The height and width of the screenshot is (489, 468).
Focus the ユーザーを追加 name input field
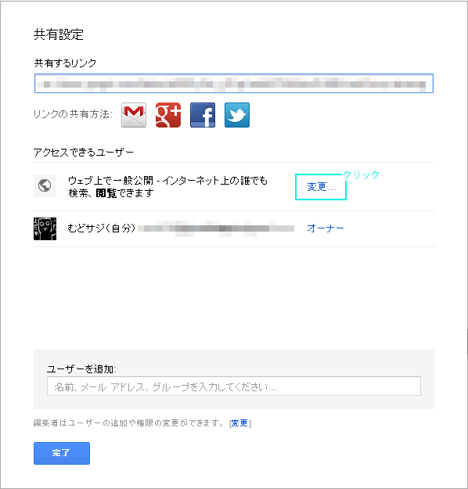click(234, 386)
